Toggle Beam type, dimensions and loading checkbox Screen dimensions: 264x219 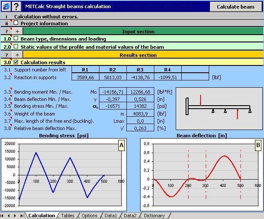tap(16, 38)
